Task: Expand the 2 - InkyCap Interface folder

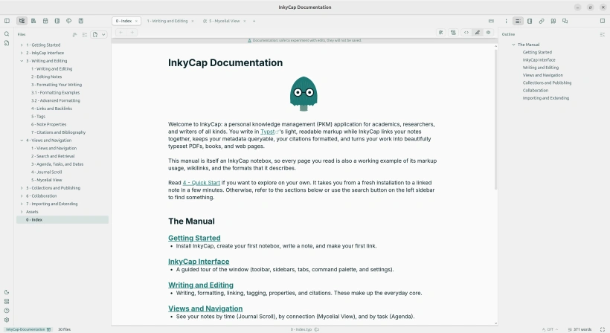Action: (22, 53)
